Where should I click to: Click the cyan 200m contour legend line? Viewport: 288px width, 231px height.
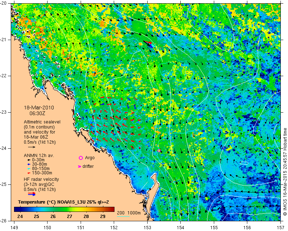pyautogui.click(x=123, y=216)
